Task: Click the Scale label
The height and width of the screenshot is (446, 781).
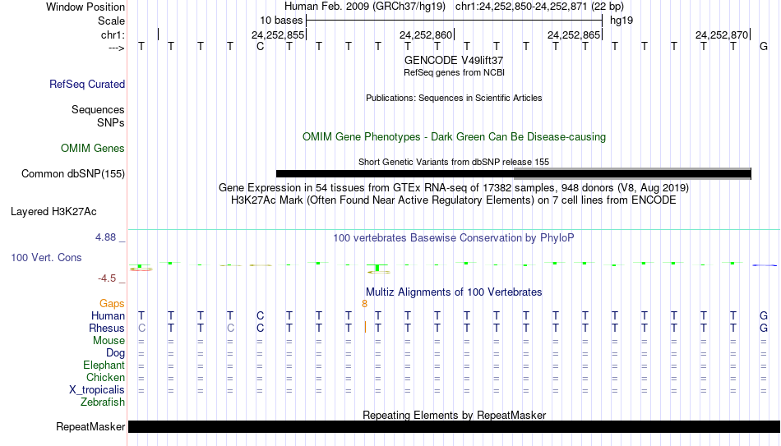Action: click(x=111, y=21)
